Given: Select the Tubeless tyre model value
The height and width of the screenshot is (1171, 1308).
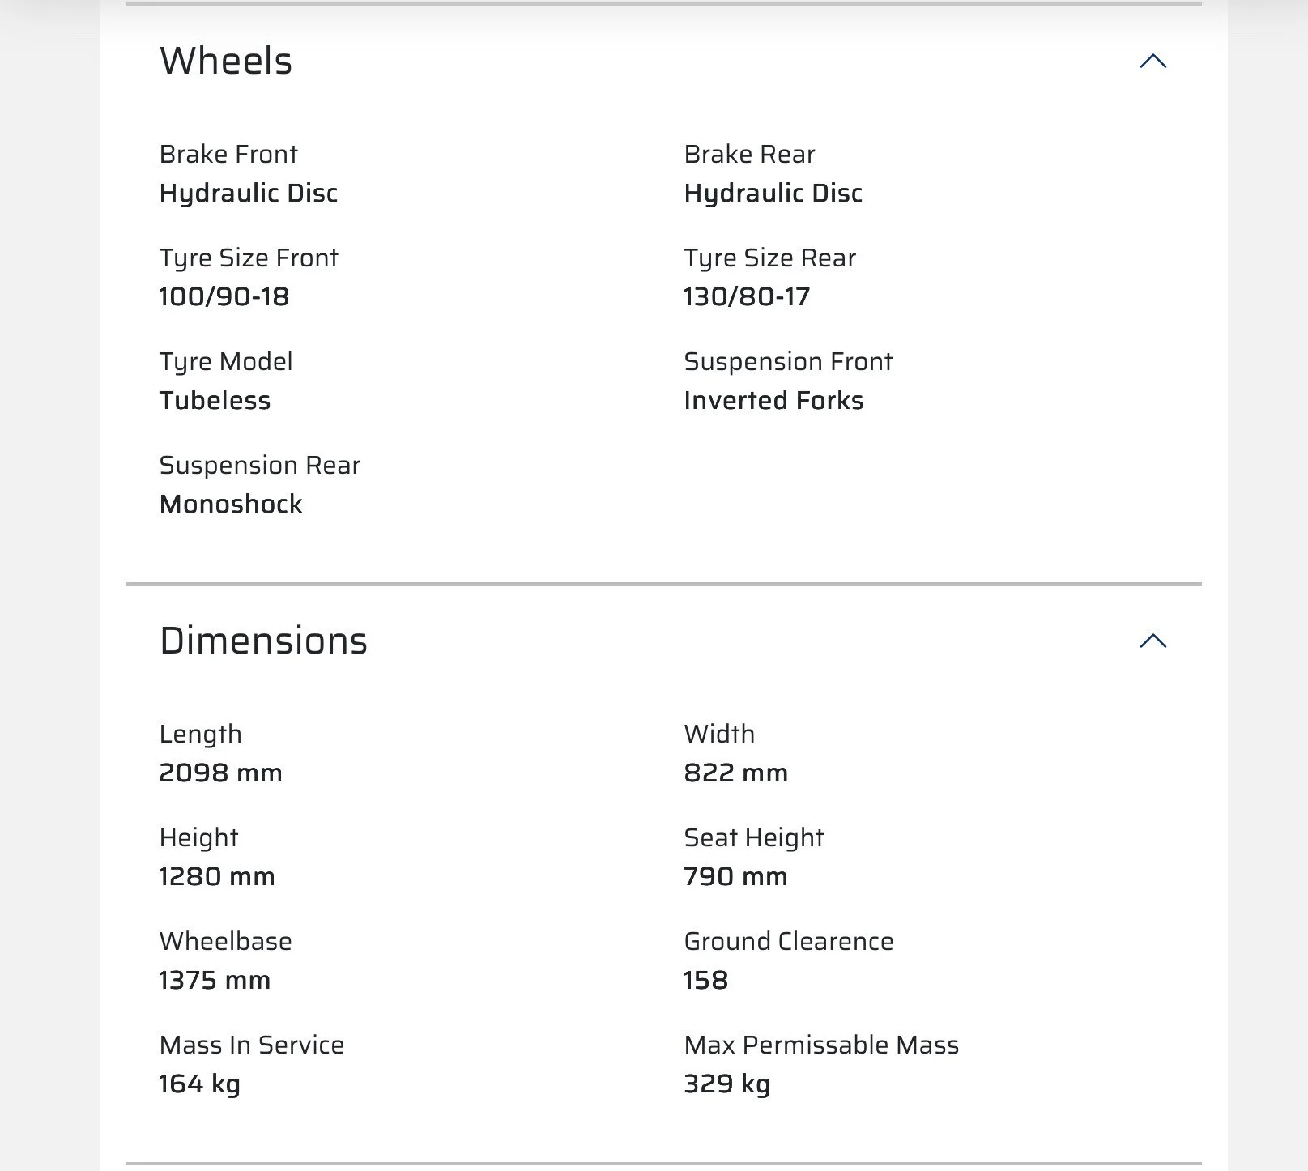Looking at the screenshot, I should [215, 400].
